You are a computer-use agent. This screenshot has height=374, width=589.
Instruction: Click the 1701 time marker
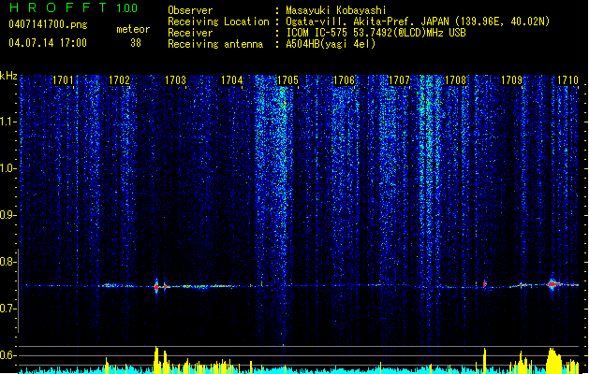point(63,80)
